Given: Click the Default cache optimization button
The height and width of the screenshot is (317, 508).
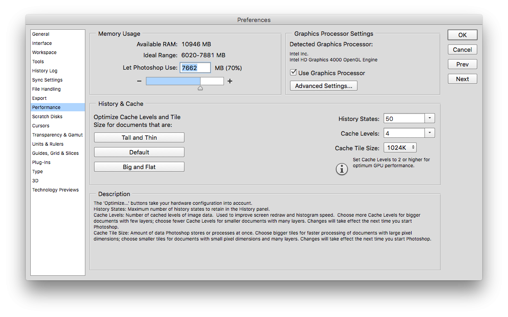Looking at the screenshot, I should (x=140, y=152).
